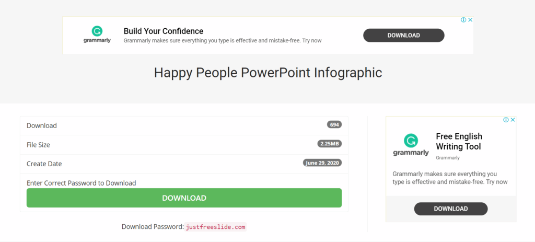Viewport: 535px width, 242px height.
Task: Close the top banner ad with X
Action: (x=470, y=20)
